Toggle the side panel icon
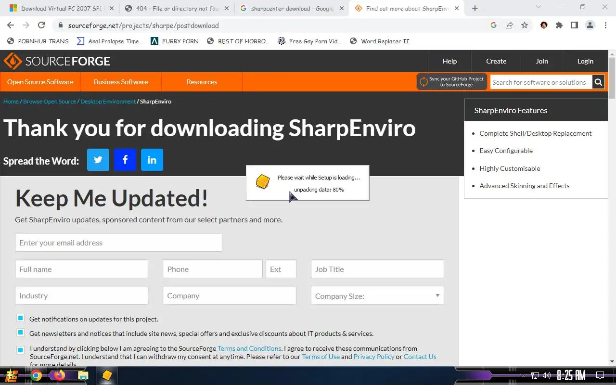Viewport: 616px width, 385px height. [x=575, y=26]
